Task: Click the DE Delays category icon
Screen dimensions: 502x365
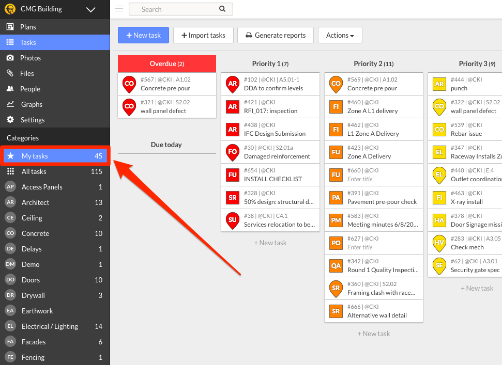Action: [x=10, y=249]
